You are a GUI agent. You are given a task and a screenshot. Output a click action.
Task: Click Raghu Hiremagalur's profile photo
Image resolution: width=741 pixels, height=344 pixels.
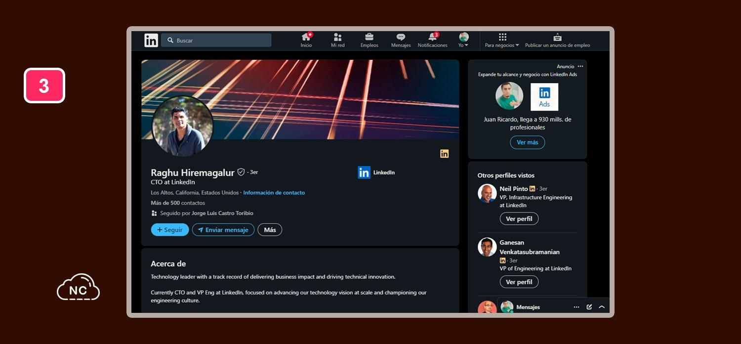point(183,126)
